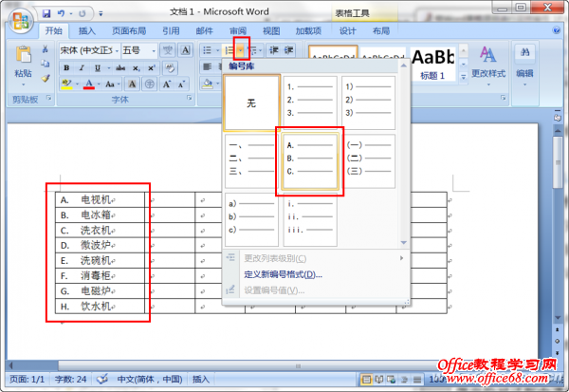The height and width of the screenshot is (392, 569).
Task: Undo the last action
Action: (x=61, y=13)
